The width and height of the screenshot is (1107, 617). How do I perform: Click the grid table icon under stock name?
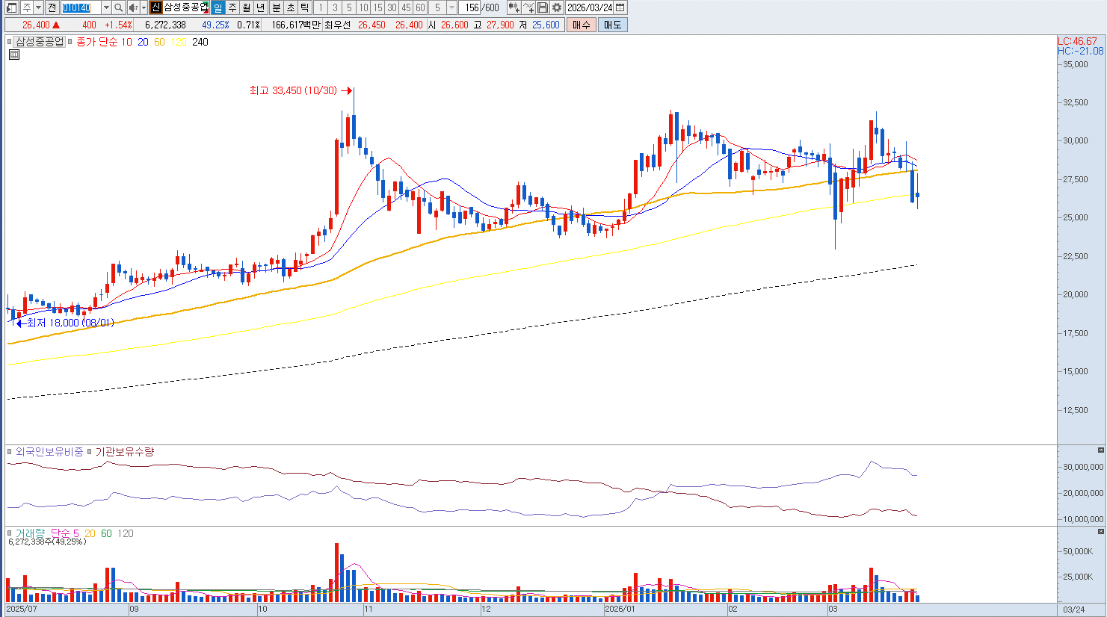(13, 55)
